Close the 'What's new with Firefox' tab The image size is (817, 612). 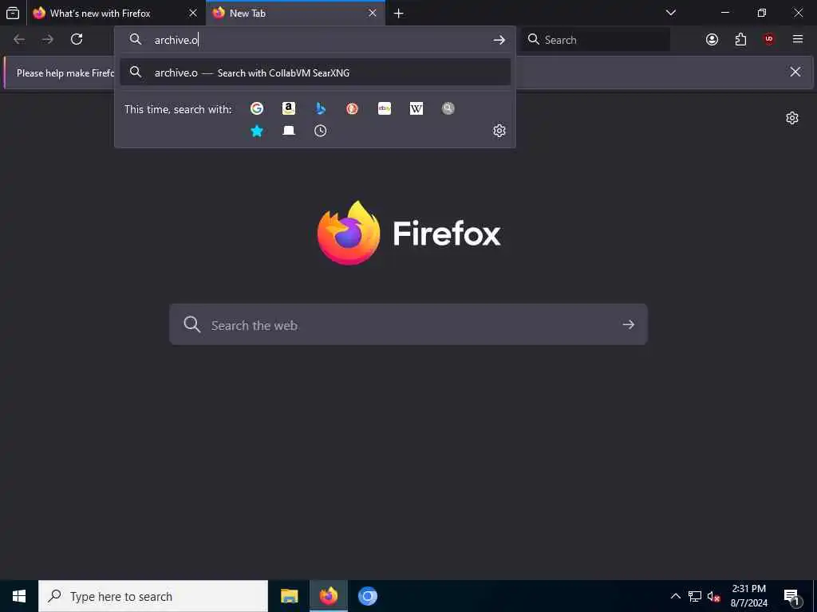click(x=193, y=13)
